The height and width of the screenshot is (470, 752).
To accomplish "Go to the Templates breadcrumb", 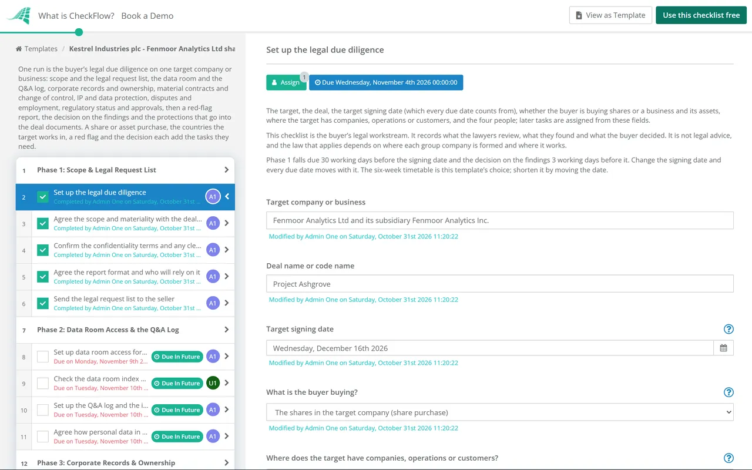I will click(x=41, y=49).
